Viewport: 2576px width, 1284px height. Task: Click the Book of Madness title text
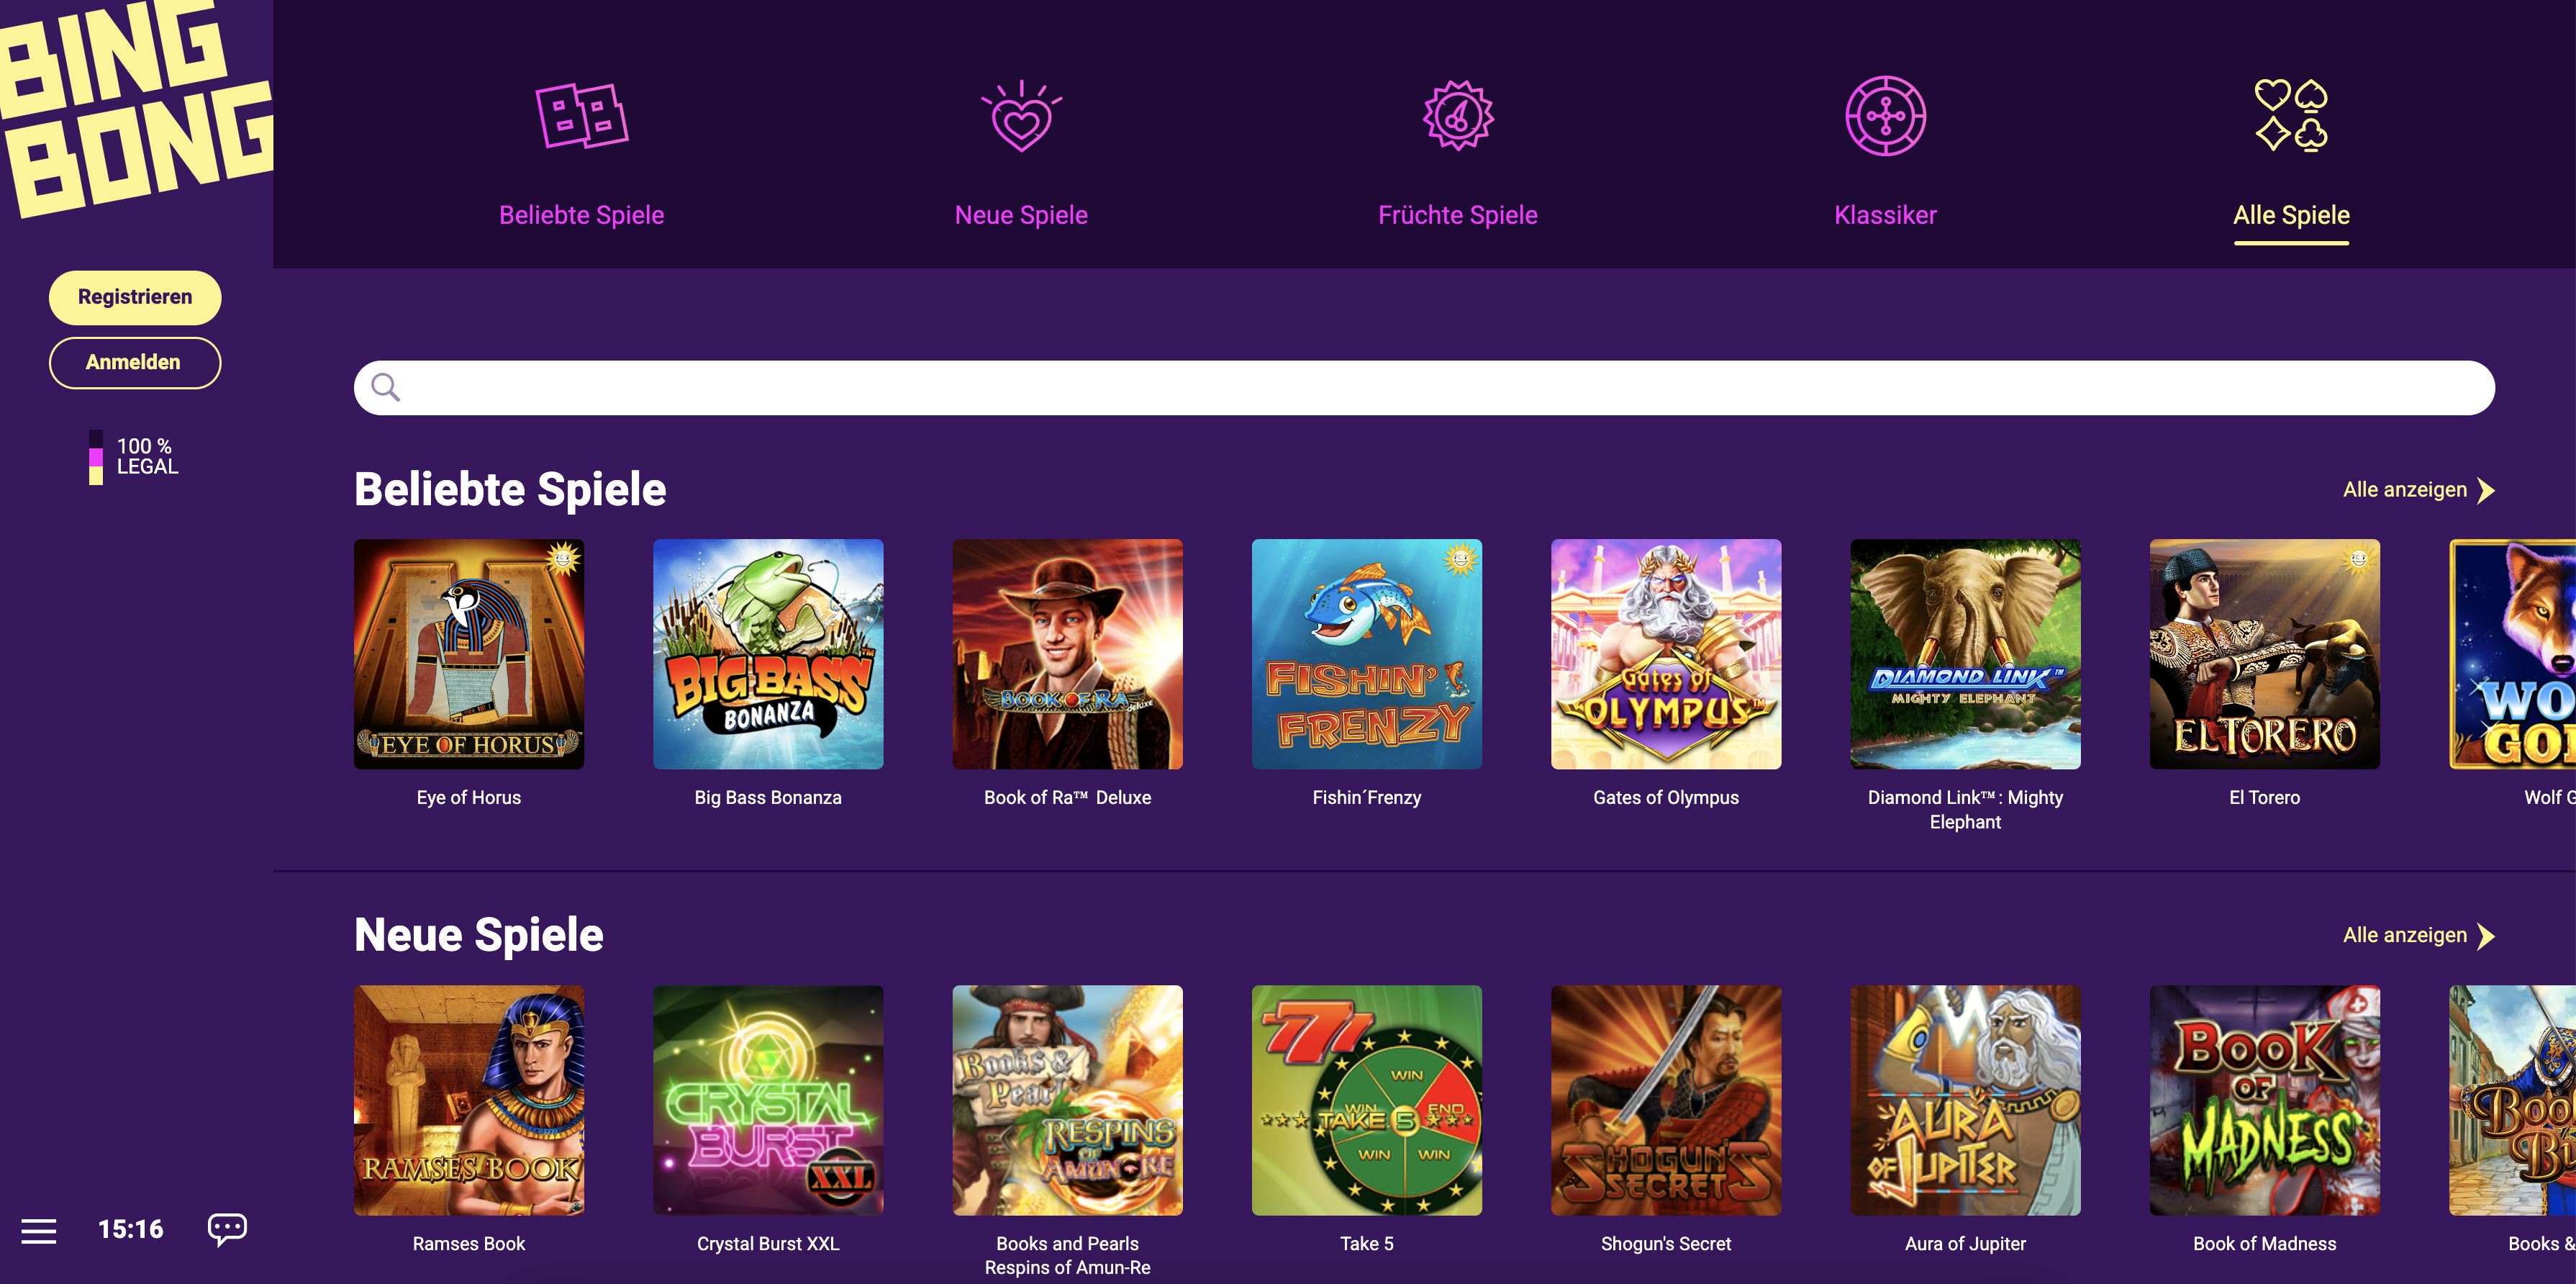coord(2264,1244)
